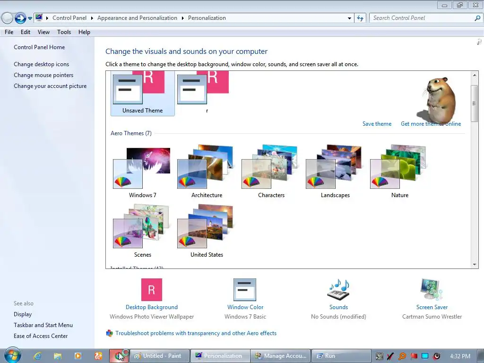Screen dimensions: 484x363
Task: Apply the Architecture theme
Action: 207,172
